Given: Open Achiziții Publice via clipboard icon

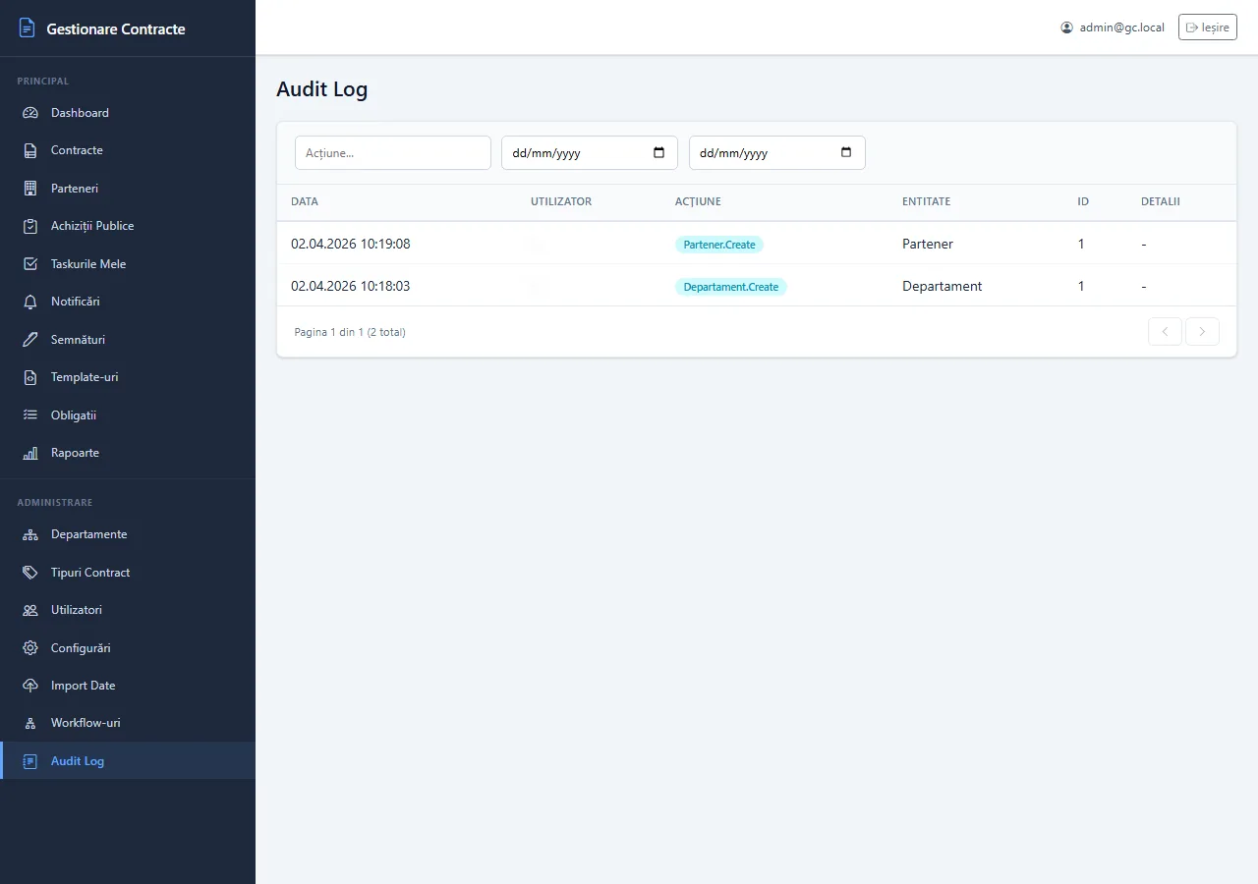Looking at the screenshot, I should tap(30, 226).
